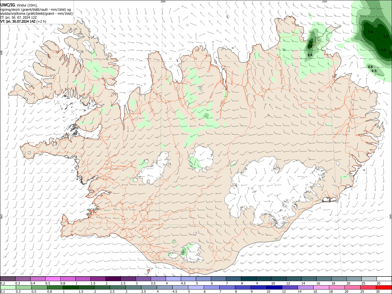
Task: Click the '1.2' precipitation value in dark green cell
Action: tap(310, 47)
